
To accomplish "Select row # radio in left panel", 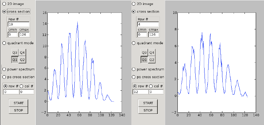I will (6, 86).
